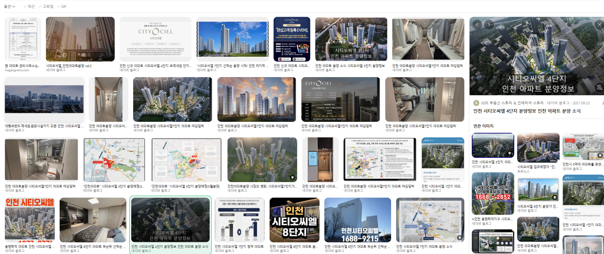This screenshot has width=604, height=254.
Task: Open the 인천 시티오씨엘 8단지 neon sign thumbnail
Action: 295,220
